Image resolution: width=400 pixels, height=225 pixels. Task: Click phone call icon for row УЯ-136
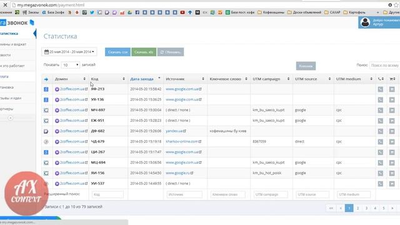point(381,100)
